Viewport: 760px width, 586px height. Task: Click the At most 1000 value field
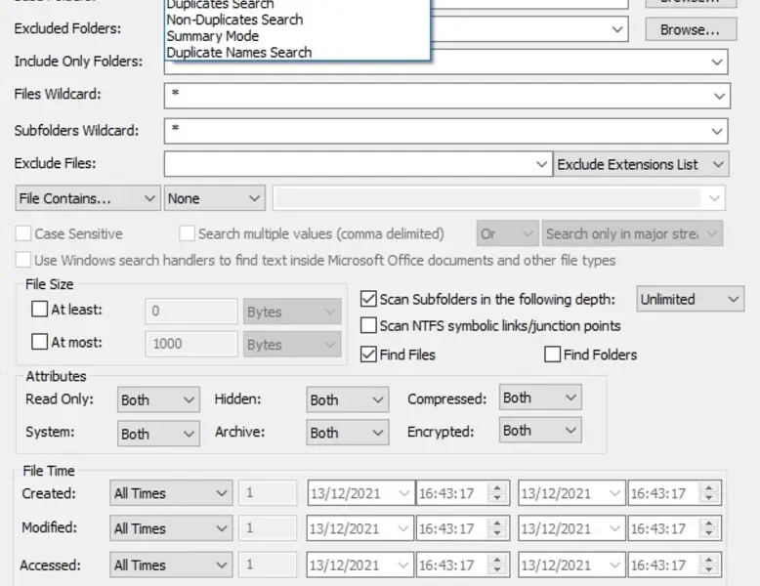191,344
